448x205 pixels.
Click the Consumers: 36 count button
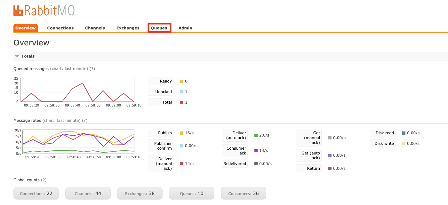[243, 193]
